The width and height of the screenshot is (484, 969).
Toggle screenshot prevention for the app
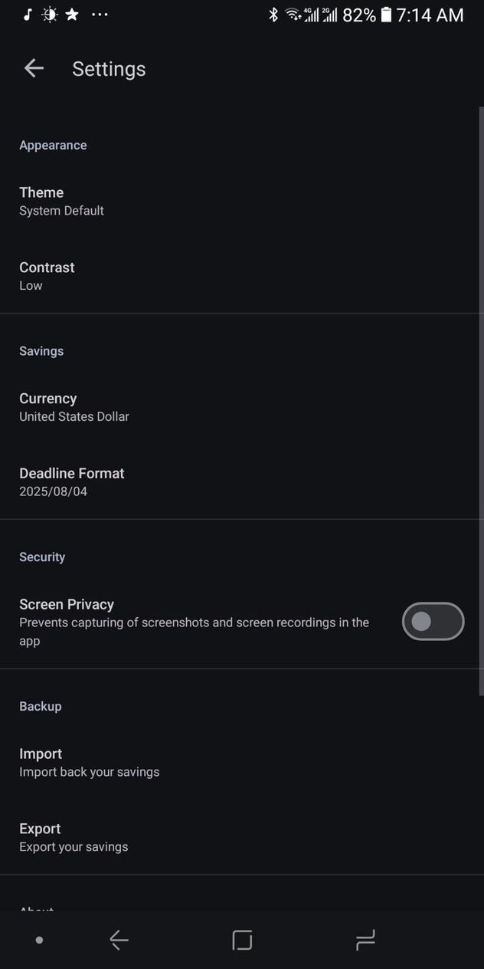pyautogui.click(x=433, y=622)
